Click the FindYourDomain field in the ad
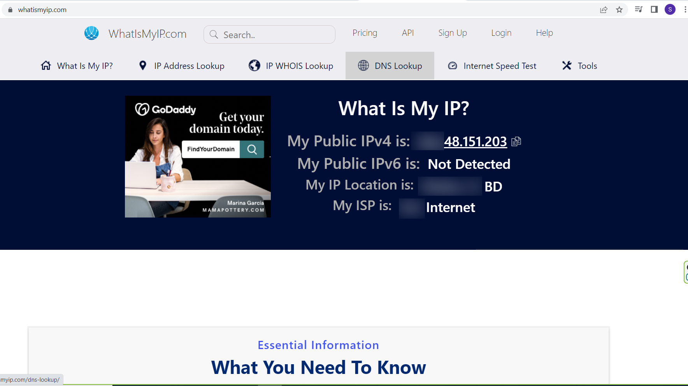The height and width of the screenshot is (386, 688). (x=211, y=149)
